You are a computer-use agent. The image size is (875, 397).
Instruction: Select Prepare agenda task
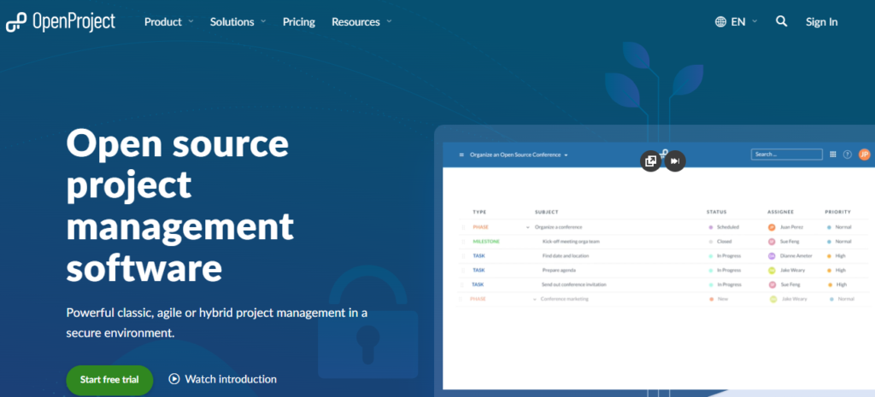[x=559, y=271]
